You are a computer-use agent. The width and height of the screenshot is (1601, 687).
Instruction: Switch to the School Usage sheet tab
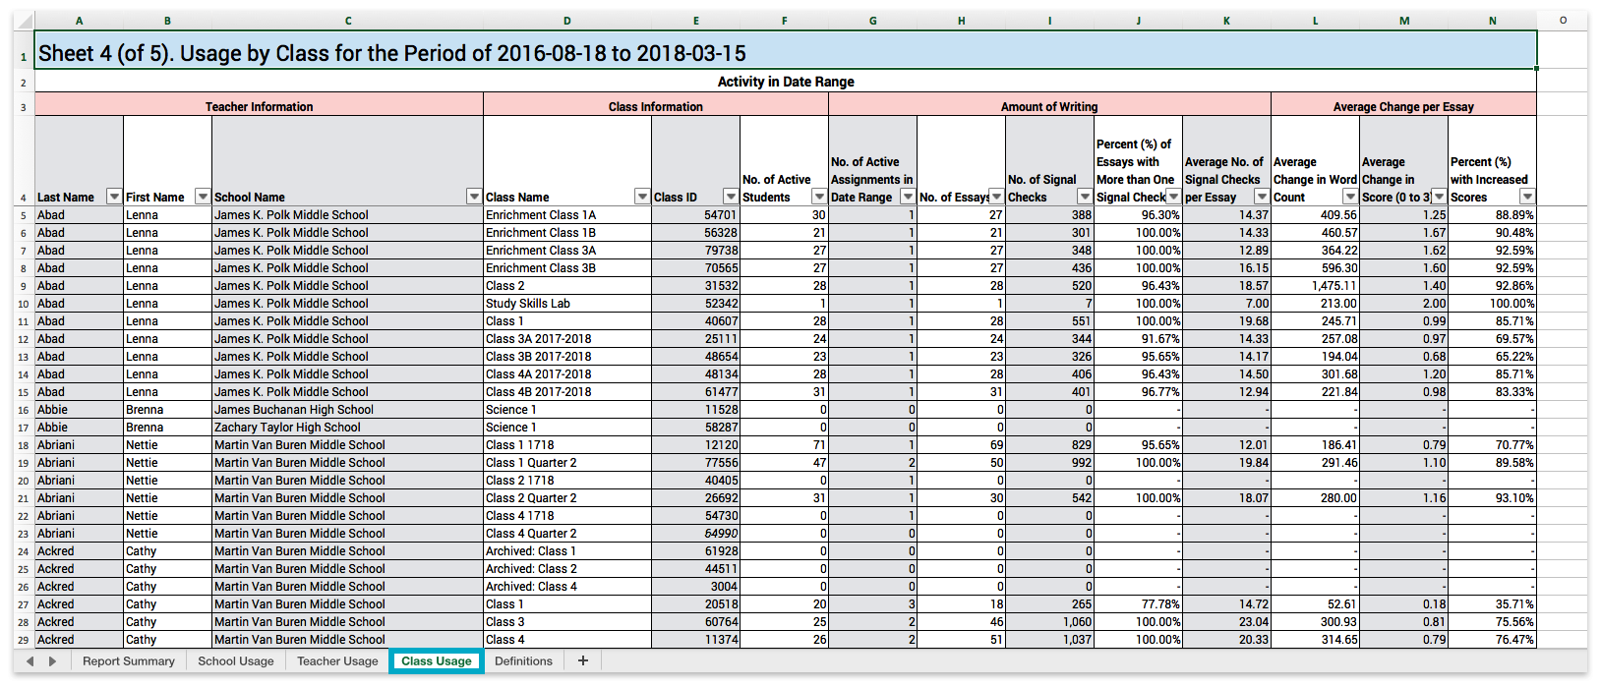coord(236,661)
